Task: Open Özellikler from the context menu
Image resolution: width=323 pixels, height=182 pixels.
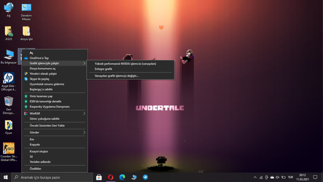Action: pos(36,169)
